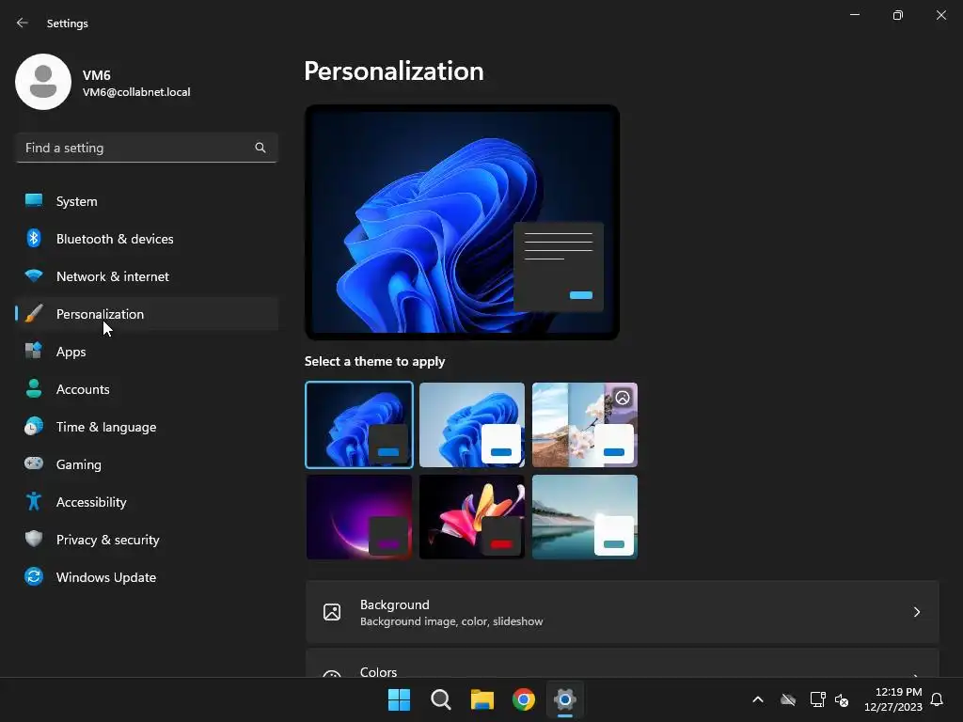Click the System monitor icon in sidebar

pyautogui.click(x=34, y=201)
